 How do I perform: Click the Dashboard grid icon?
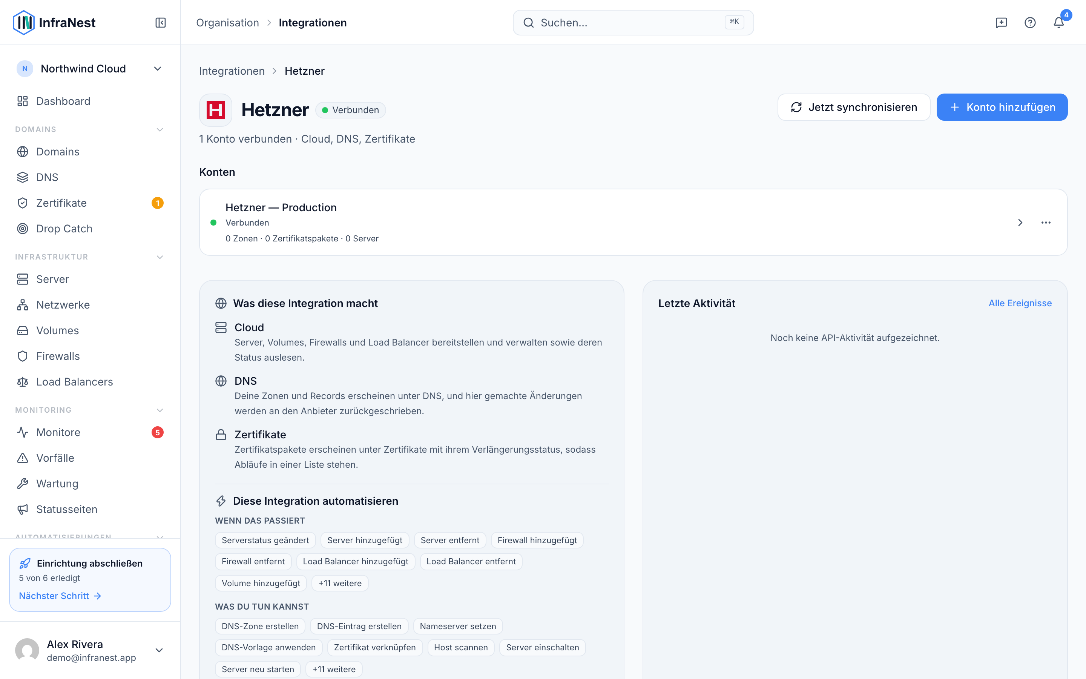point(23,101)
